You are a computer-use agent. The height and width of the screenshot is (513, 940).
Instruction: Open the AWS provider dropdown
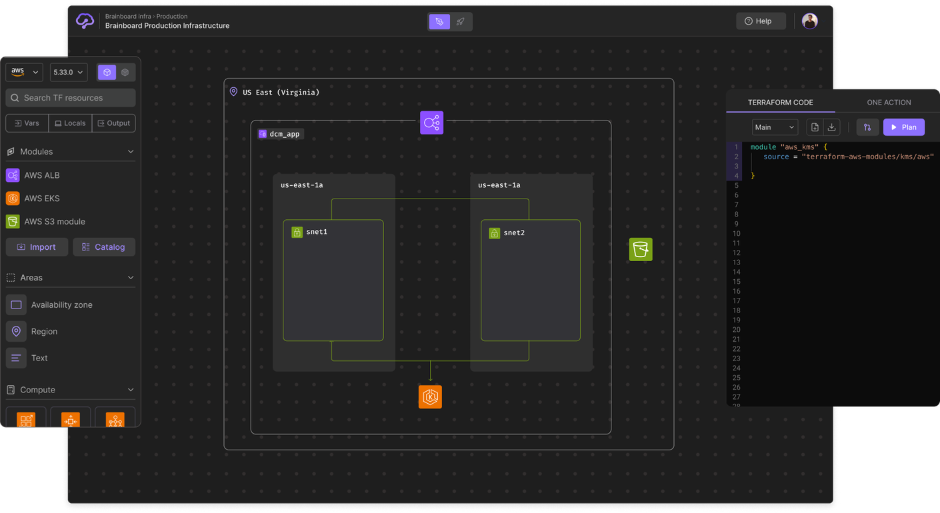(x=24, y=72)
